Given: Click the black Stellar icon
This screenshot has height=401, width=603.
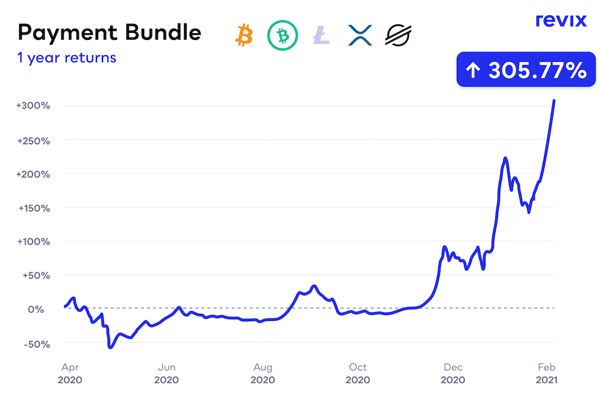Looking at the screenshot, I should click(398, 35).
